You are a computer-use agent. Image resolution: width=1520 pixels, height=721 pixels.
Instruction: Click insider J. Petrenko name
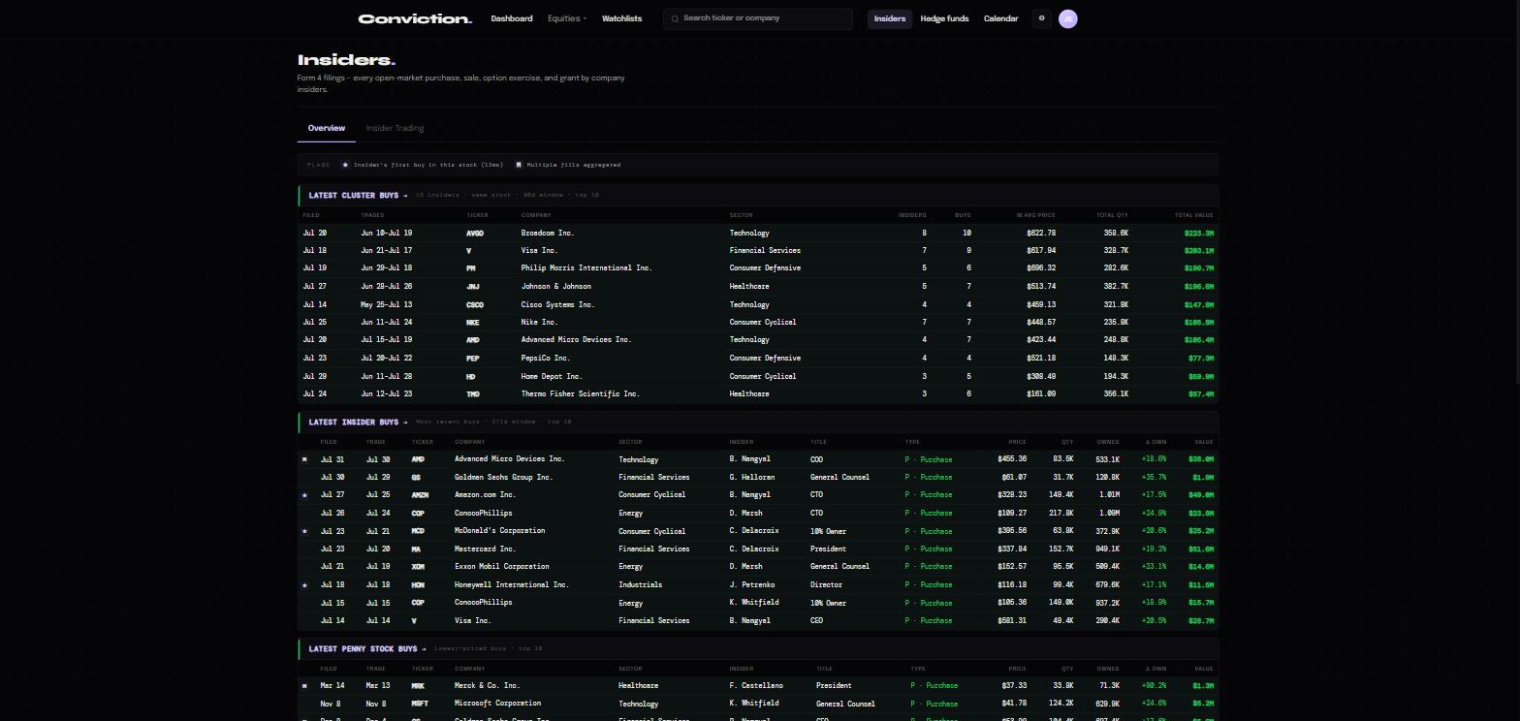point(751,585)
